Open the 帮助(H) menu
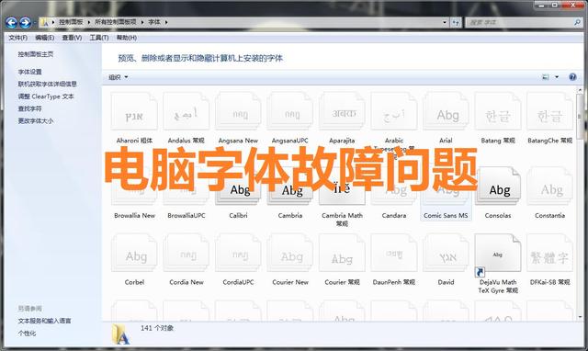Viewport: 588px width, 351px height. (x=127, y=38)
